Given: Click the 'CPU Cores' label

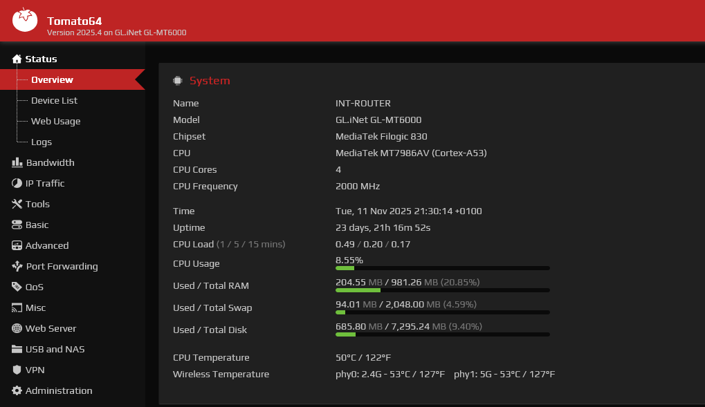Looking at the screenshot, I should coord(194,169).
